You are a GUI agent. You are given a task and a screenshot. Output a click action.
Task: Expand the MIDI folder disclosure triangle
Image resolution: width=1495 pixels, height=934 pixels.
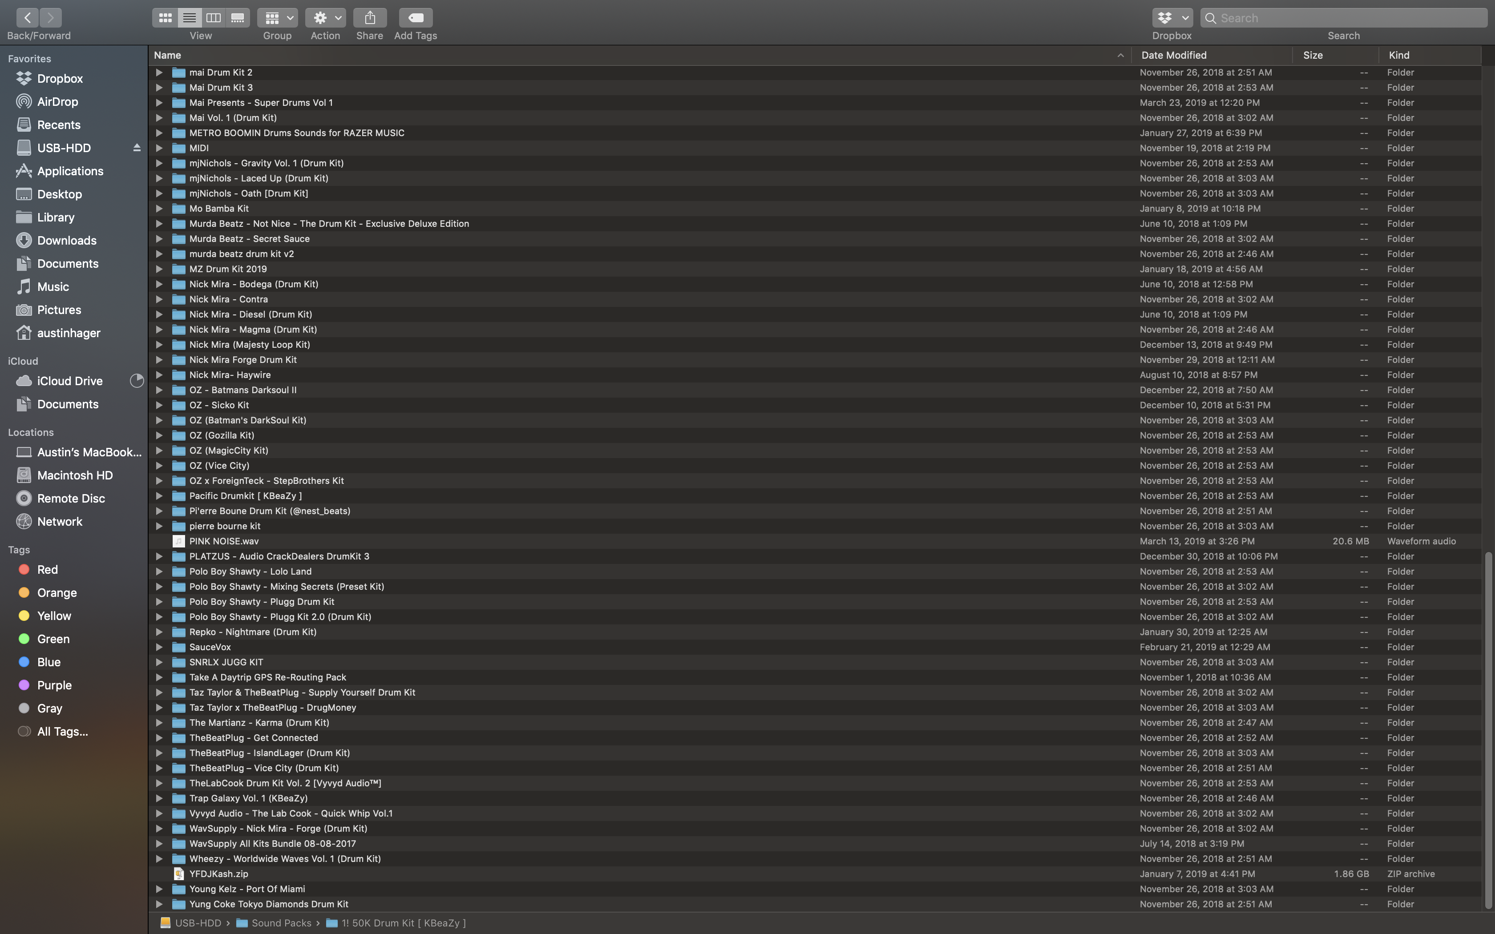pos(159,148)
